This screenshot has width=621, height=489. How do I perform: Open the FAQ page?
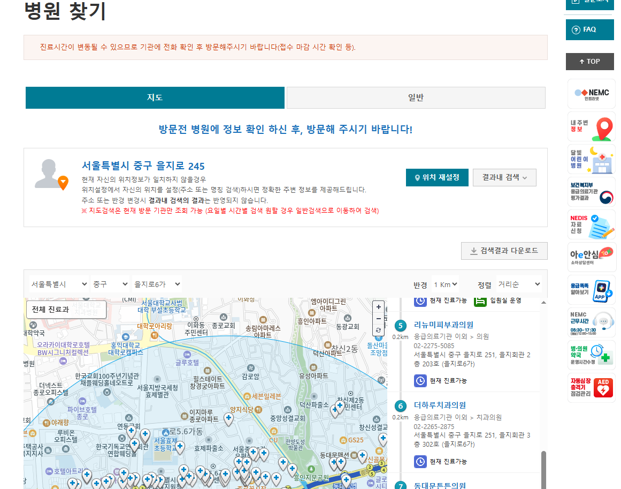coord(590,29)
